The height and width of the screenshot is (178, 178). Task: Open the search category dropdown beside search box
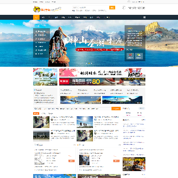[76, 7]
